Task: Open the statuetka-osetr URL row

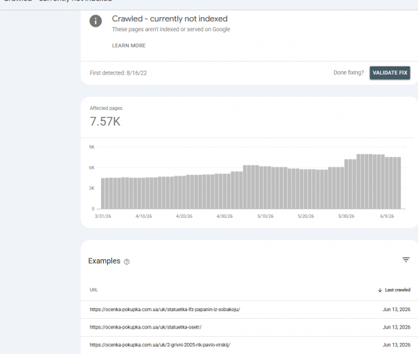Action: (249, 327)
